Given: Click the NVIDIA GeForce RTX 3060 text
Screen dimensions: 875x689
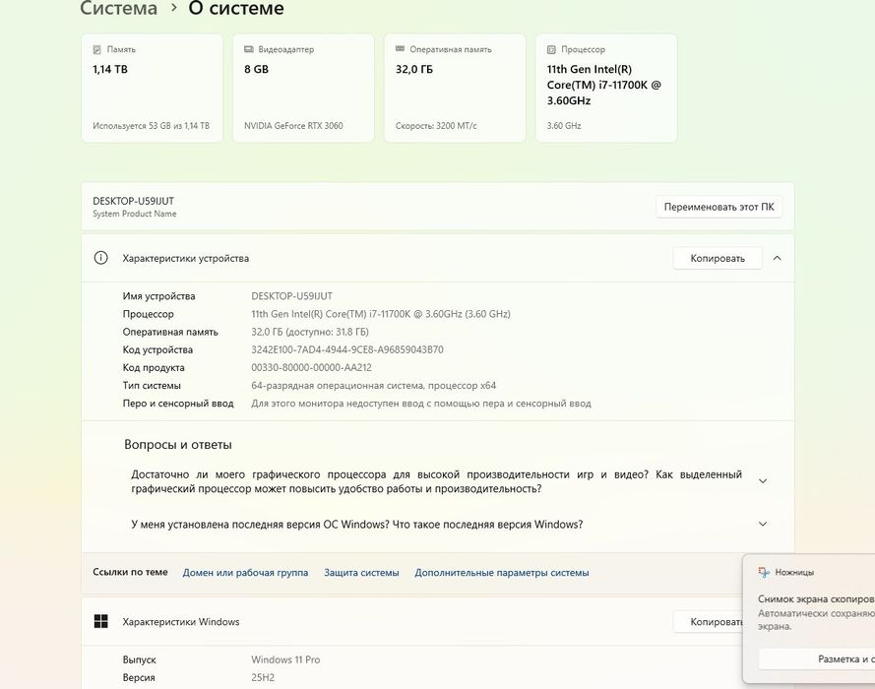Looking at the screenshot, I should coord(293,126).
